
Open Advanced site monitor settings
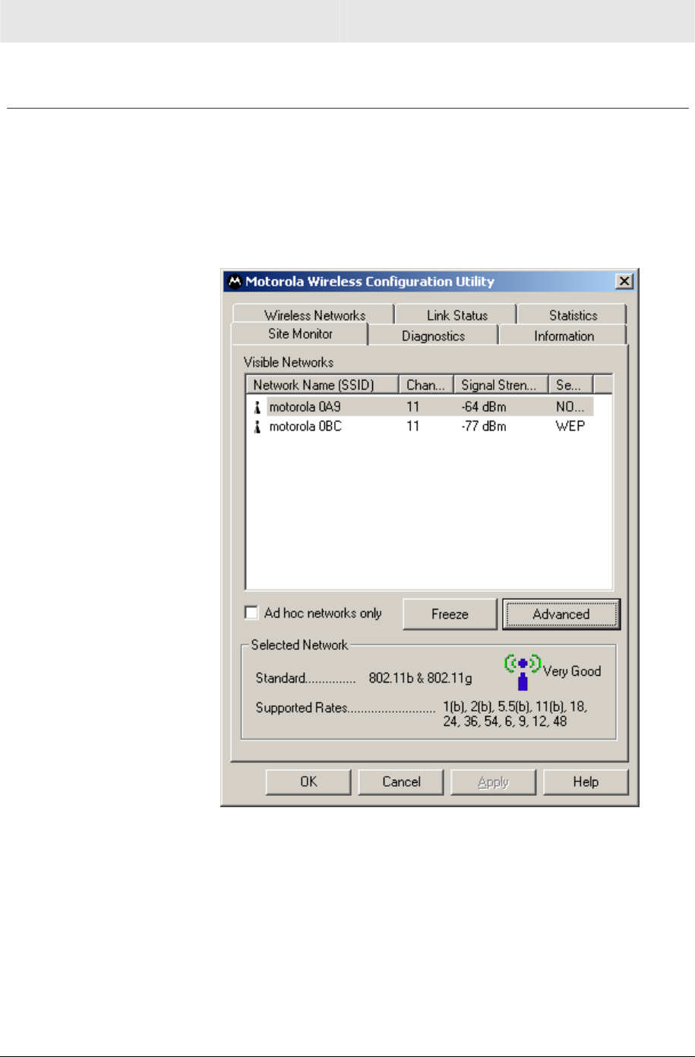coord(561,614)
